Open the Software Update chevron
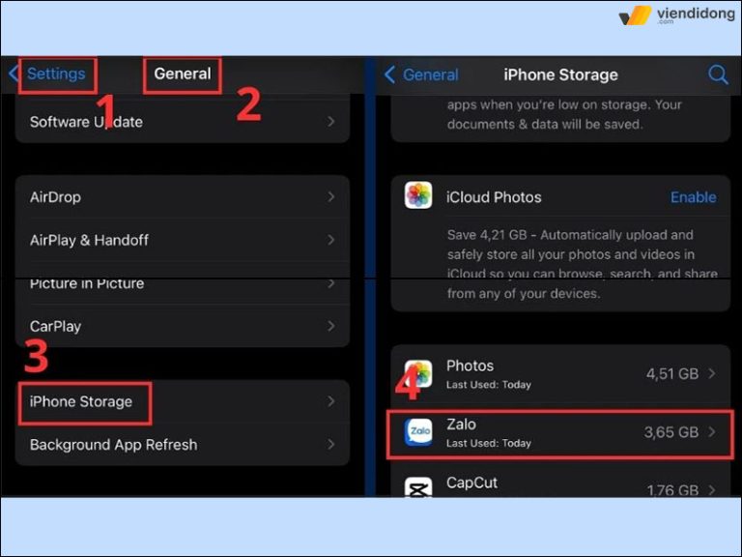This screenshot has height=557, width=742. click(x=330, y=122)
